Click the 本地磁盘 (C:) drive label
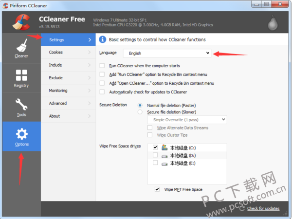 (182, 148)
